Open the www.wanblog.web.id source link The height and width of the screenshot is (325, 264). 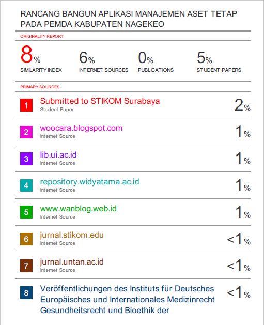(x=79, y=209)
